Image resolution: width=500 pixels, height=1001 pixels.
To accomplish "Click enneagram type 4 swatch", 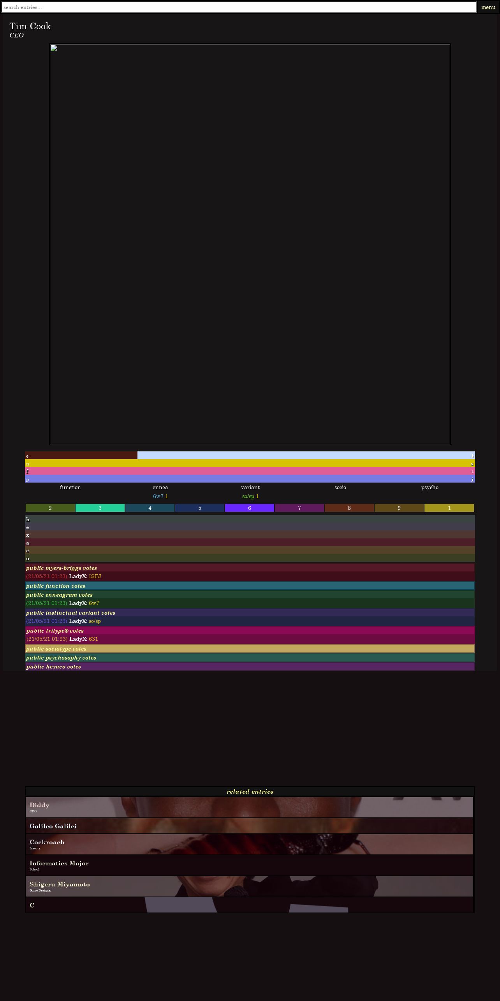I will 150,508.
